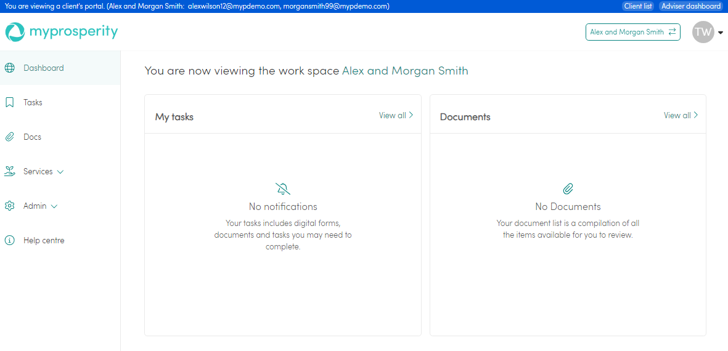728x351 pixels.
Task: View all items in My tasks
Action: click(396, 115)
